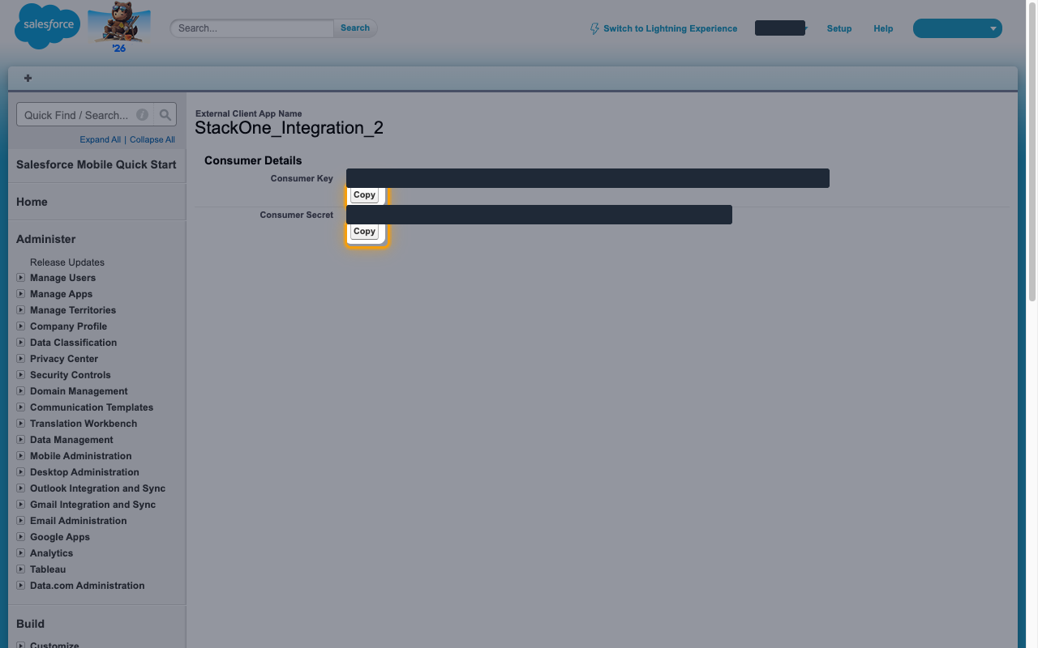Expand the Manage Territories arrow
This screenshot has height=648, width=1038.
point(21,309)
